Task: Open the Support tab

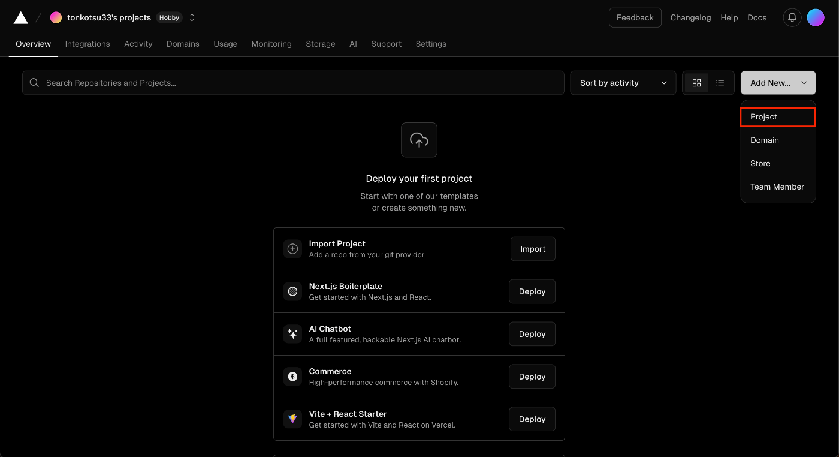Action: [386, 44]
